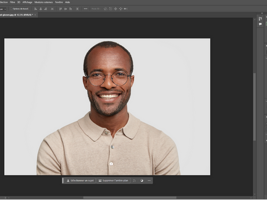267x200 pixels.
Task: Click Sélectionner un sujet button
Action: pyautogui.click(x=80, y=181)
